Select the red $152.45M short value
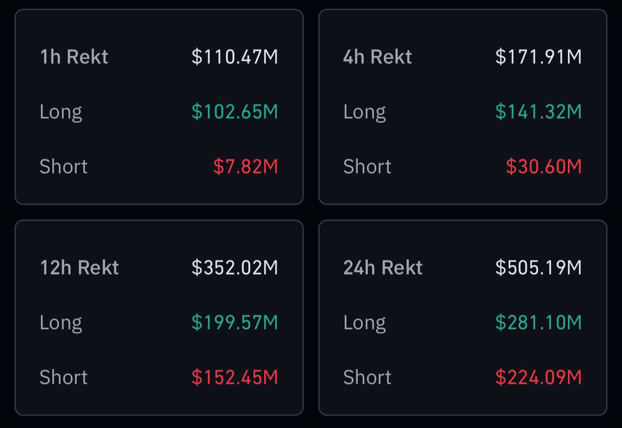Screen dimensions: 622x428 pyautogui.click(x=235, y=378)
